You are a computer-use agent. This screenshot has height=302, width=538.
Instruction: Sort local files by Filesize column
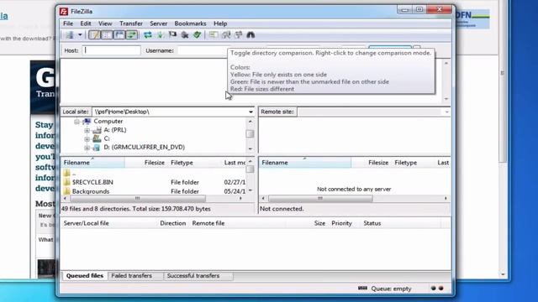point(145,163)
